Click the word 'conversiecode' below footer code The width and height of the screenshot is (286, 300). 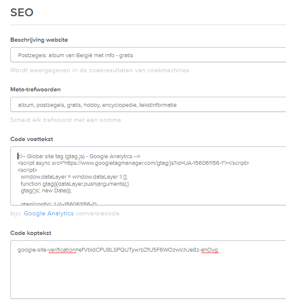[x=97, y=214]
